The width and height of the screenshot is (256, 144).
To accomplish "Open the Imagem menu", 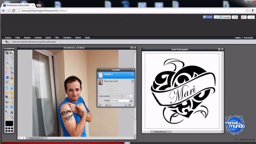I will pos(27,38).
